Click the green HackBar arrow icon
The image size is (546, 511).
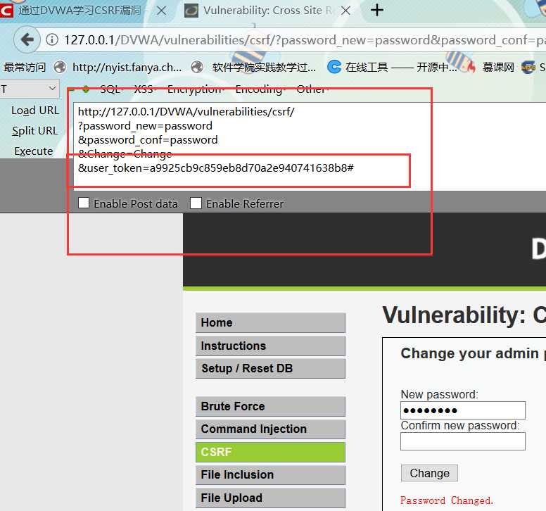tap(86, 89)
